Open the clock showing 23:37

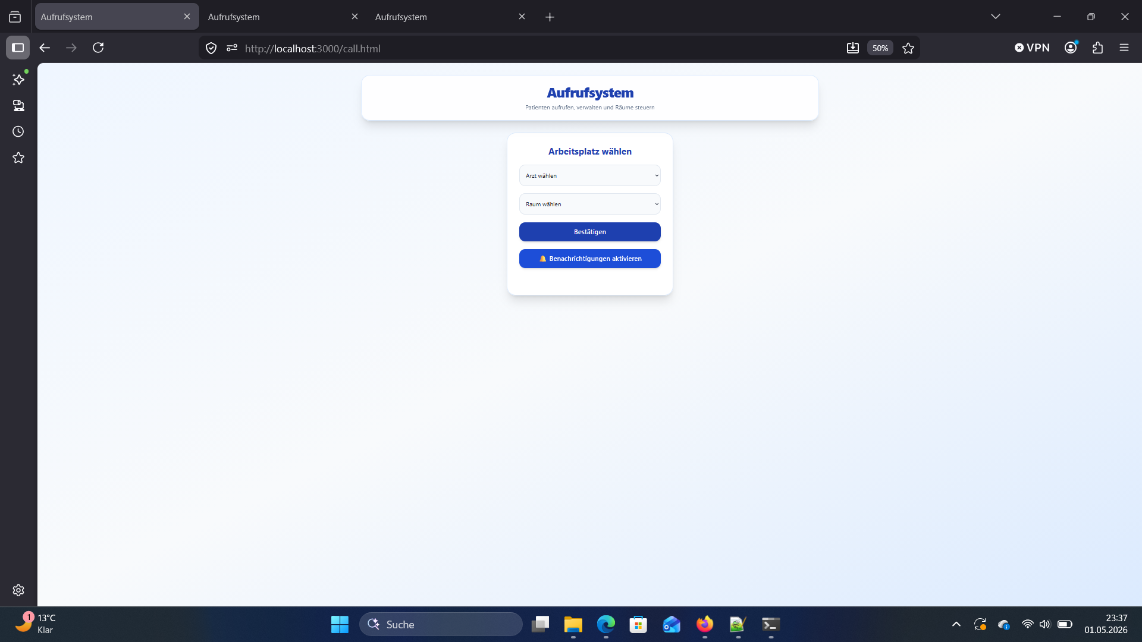point(1106,624)
